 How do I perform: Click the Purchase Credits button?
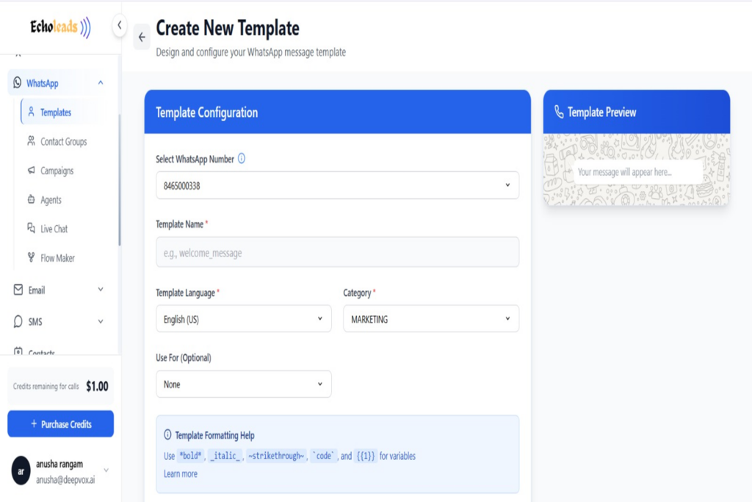[60, 424]
